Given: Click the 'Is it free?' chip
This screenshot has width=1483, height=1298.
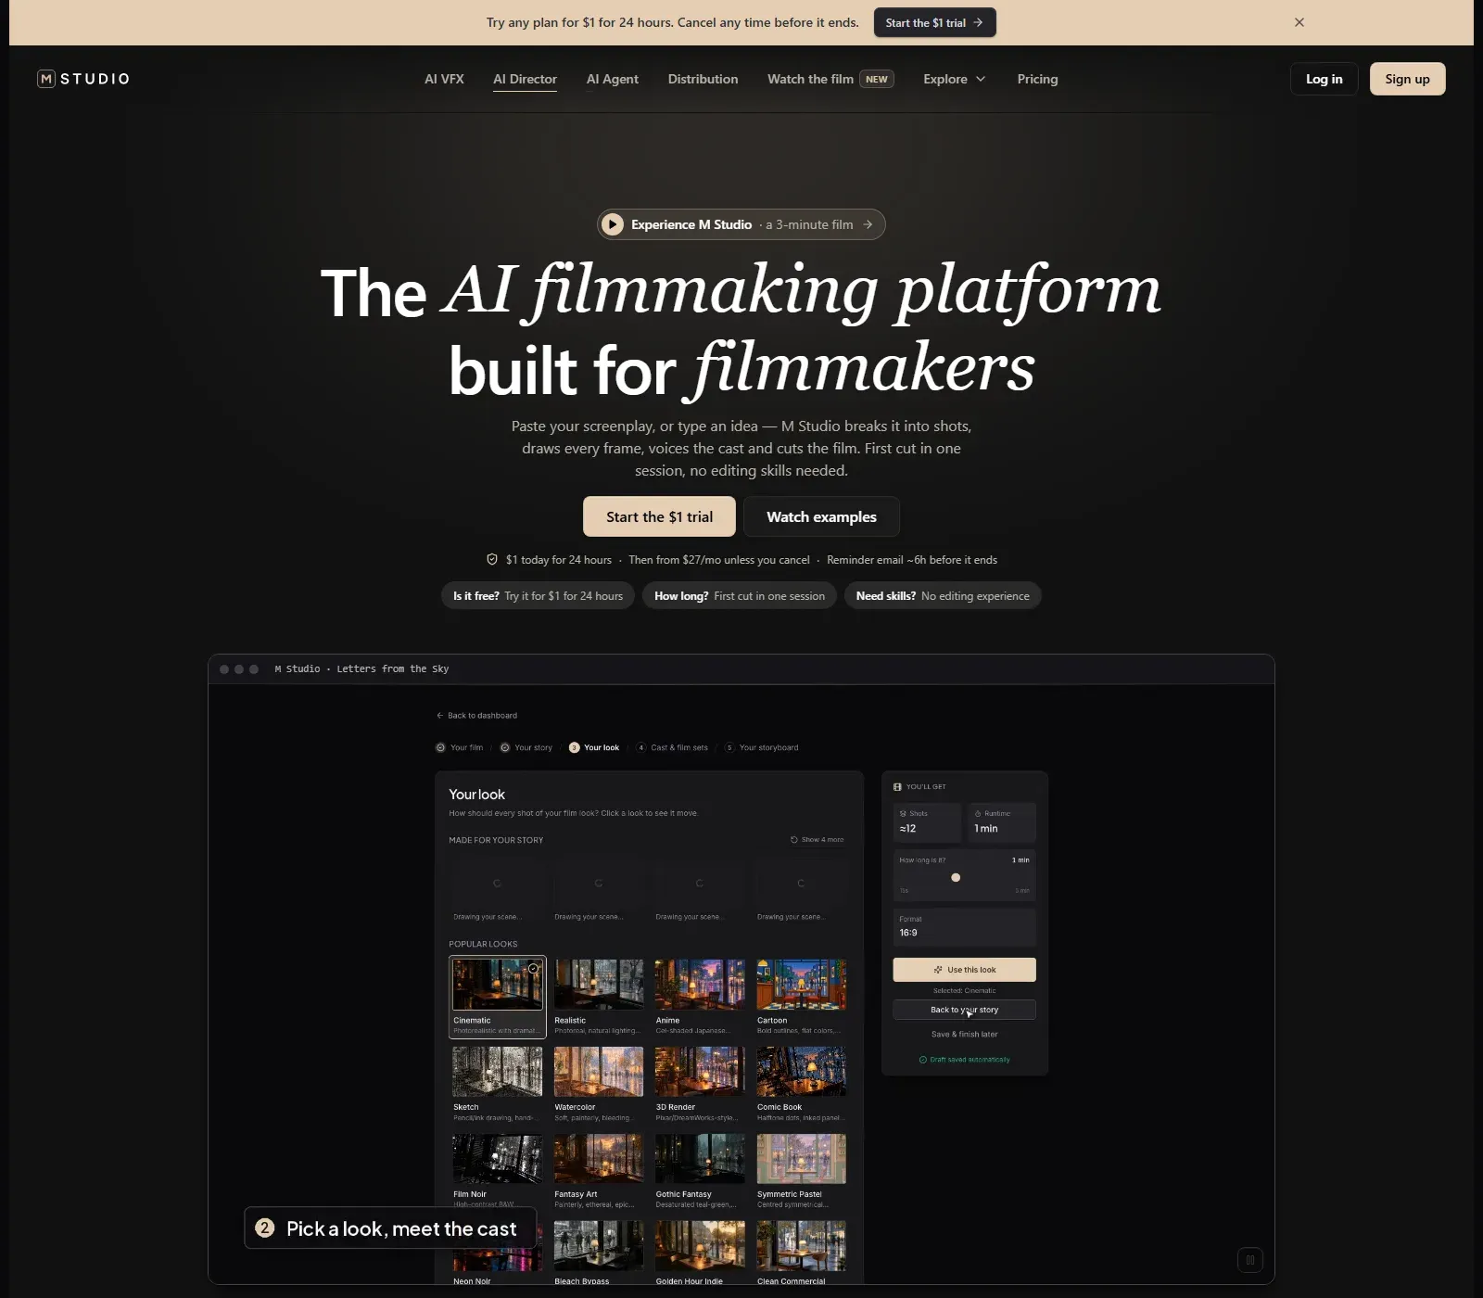Looking at the screenshot, I should [x=538, y=596].
